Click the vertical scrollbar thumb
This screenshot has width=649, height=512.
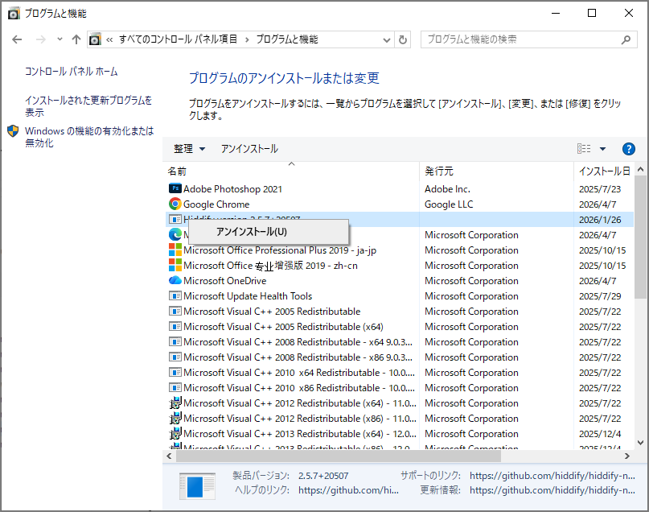click(x=640, y=237)
